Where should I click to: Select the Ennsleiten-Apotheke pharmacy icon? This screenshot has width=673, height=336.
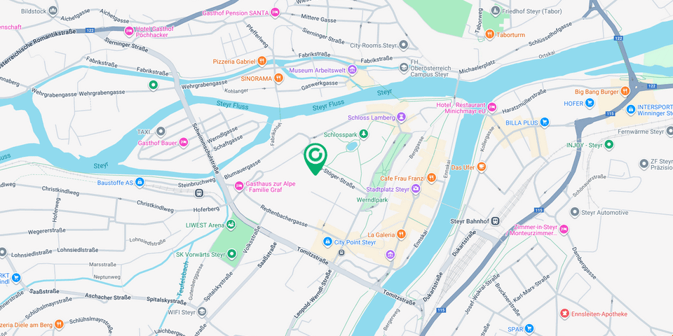click(564, 314)
